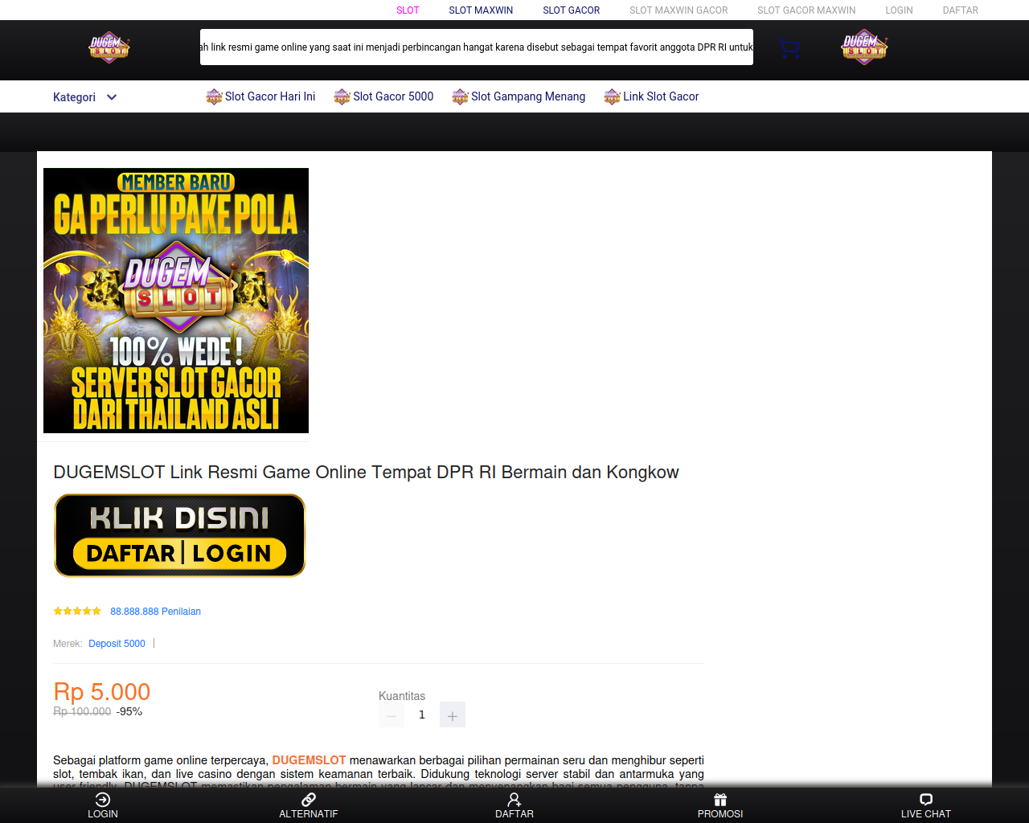Click the icon beside Link Slot Gacor
The height and width of the screenshot is (823, 1029).
click(x=612, y=96)
